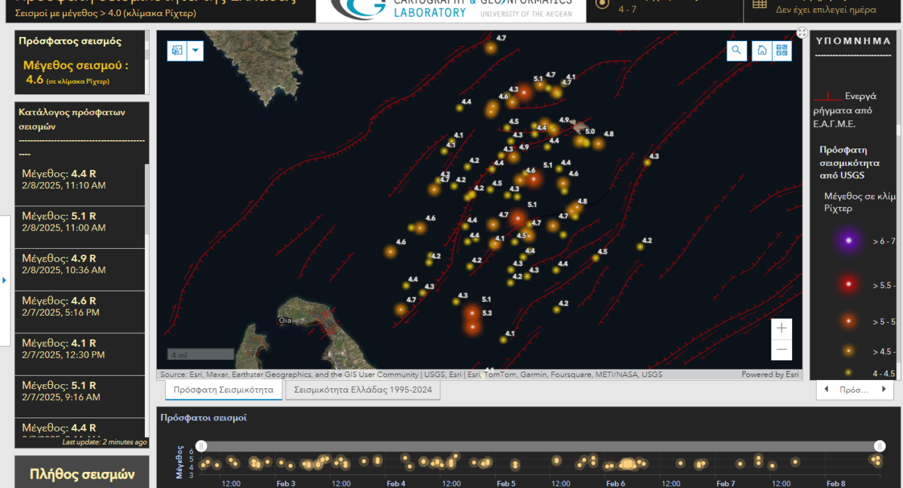Click the "Feb 4" timeline axis label
The image size is (903, 488).
(396, 483)
